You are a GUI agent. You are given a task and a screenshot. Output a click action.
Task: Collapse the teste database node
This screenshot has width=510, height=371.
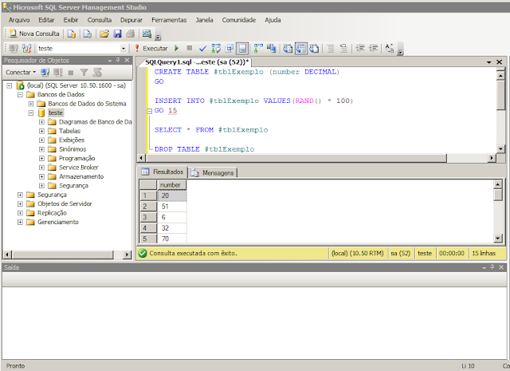point(31,113)
